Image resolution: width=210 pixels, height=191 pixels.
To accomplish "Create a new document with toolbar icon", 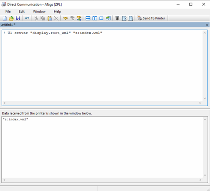I will click(5, 18).
